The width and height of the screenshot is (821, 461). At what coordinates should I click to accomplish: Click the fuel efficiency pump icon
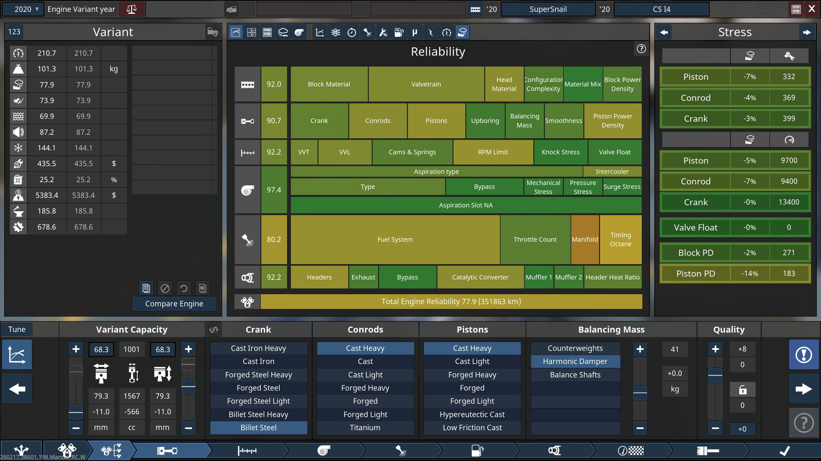tap(399, 32)
